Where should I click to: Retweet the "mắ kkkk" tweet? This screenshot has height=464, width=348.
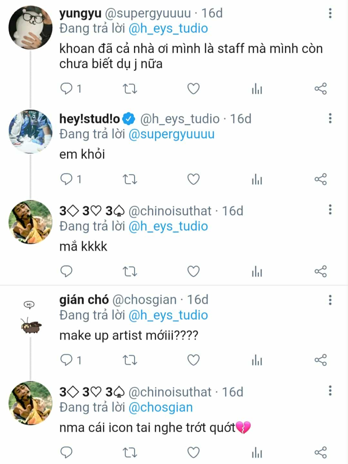[x=130, y=271]
